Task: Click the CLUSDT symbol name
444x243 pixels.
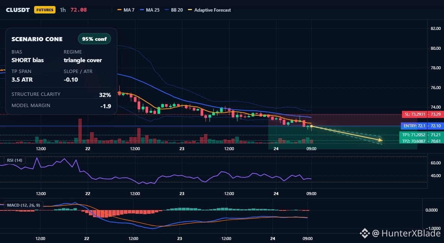Action: pyautogui.click(x=18, y=10)
